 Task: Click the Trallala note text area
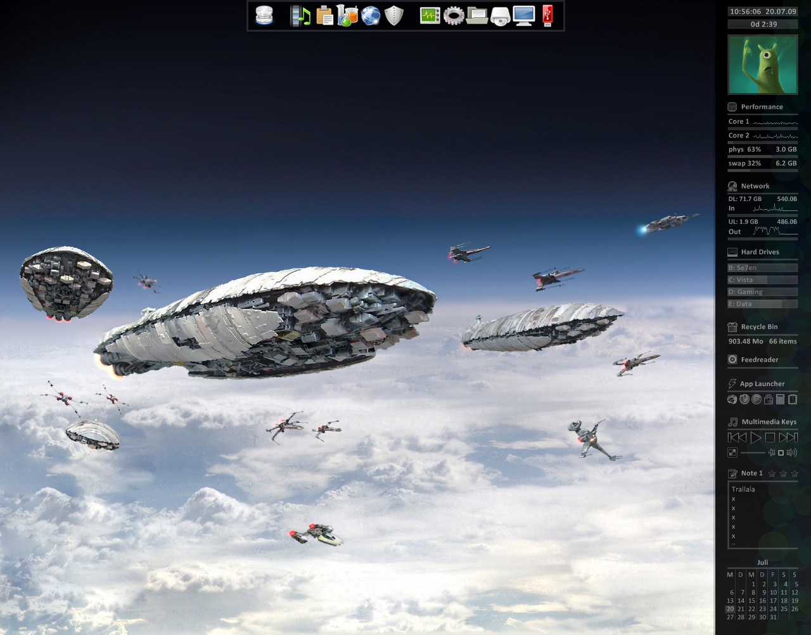(763, 515)
